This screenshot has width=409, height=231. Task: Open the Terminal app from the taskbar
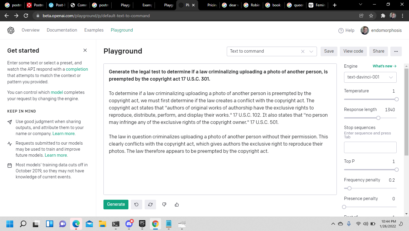point(116,224)
